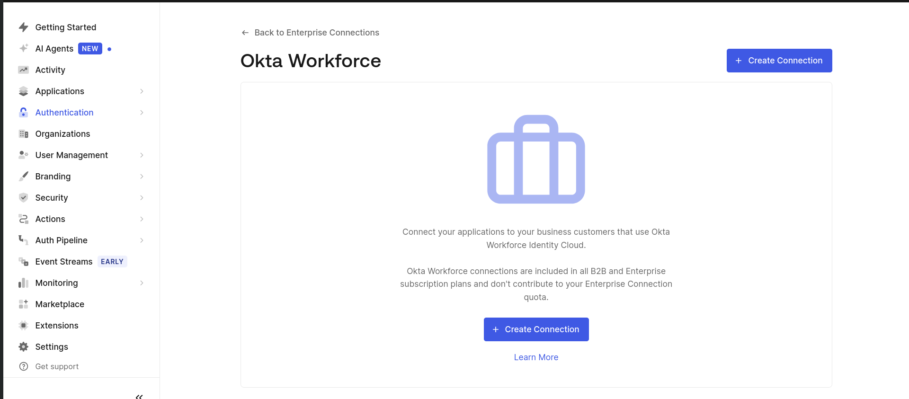Screen dimensions: 909x399
Task: Collapse the sidebar with double chevron
Action: coord(139,397)
